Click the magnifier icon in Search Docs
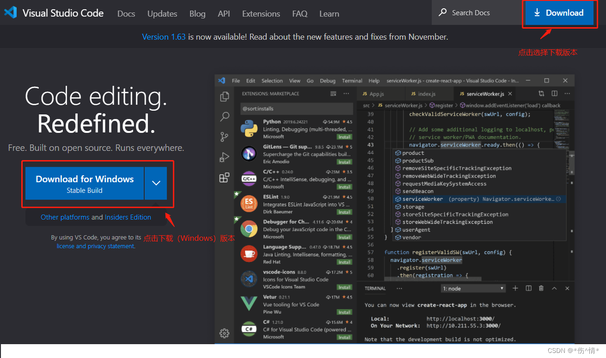The height and width of the screenshot is (358, 606). (443, 12)
